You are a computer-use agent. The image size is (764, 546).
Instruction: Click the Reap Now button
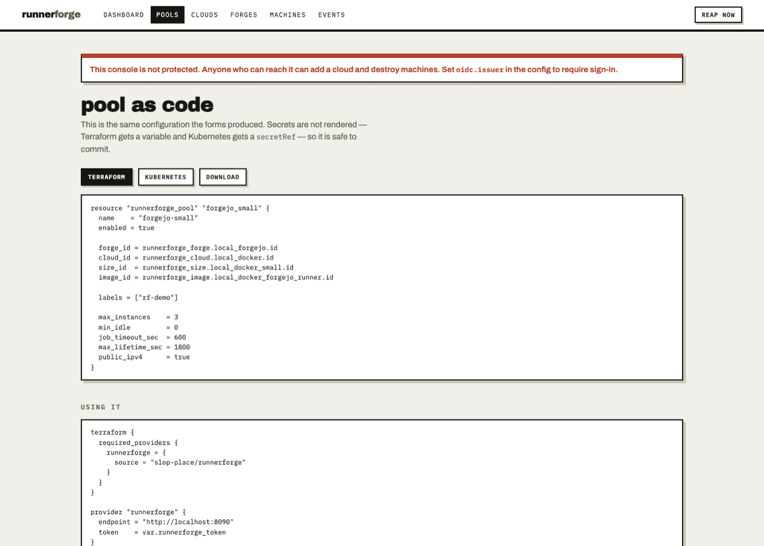[x=718, y=15]
